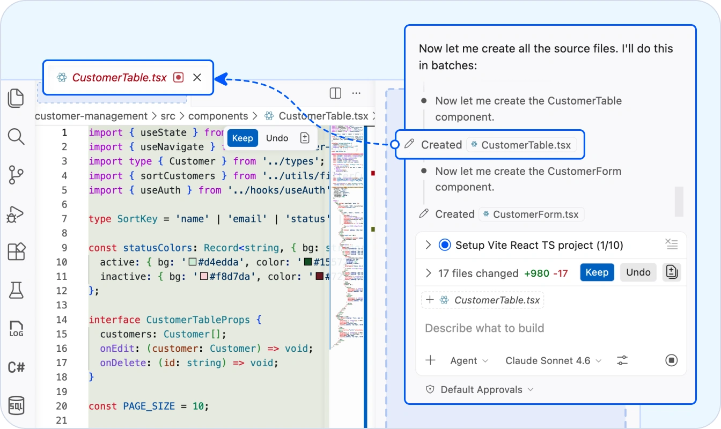Click the split editor icon

pyautogui.click(x=335, y=93)
